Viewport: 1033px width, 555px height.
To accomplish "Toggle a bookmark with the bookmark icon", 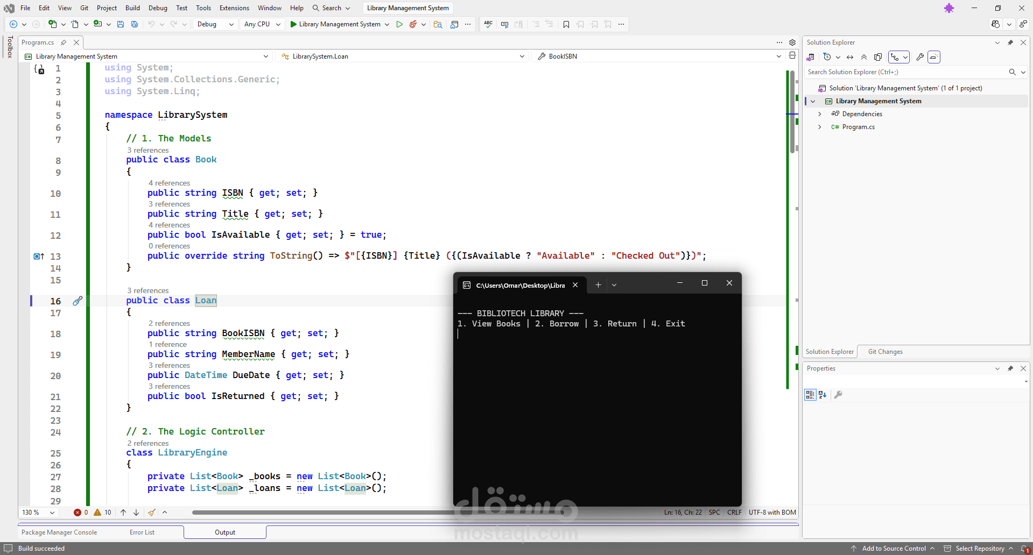I will point(566,24).
